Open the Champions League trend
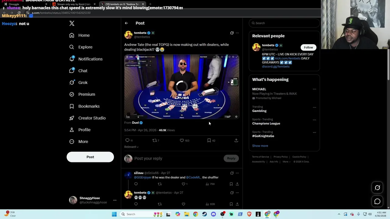Viewport: 390px width, 219px height. (266, 123)
